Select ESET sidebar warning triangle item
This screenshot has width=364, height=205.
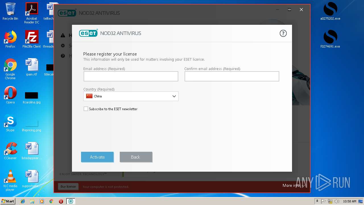click(x=63, y=36)
